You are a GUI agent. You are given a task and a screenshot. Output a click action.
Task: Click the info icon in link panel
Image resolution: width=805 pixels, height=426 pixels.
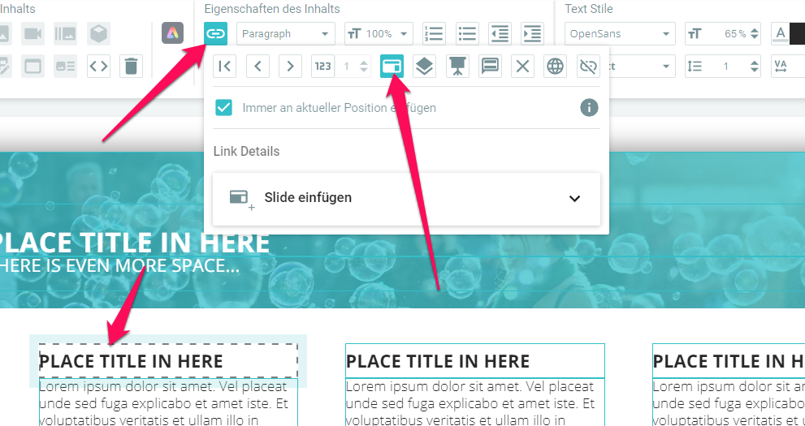590,108
